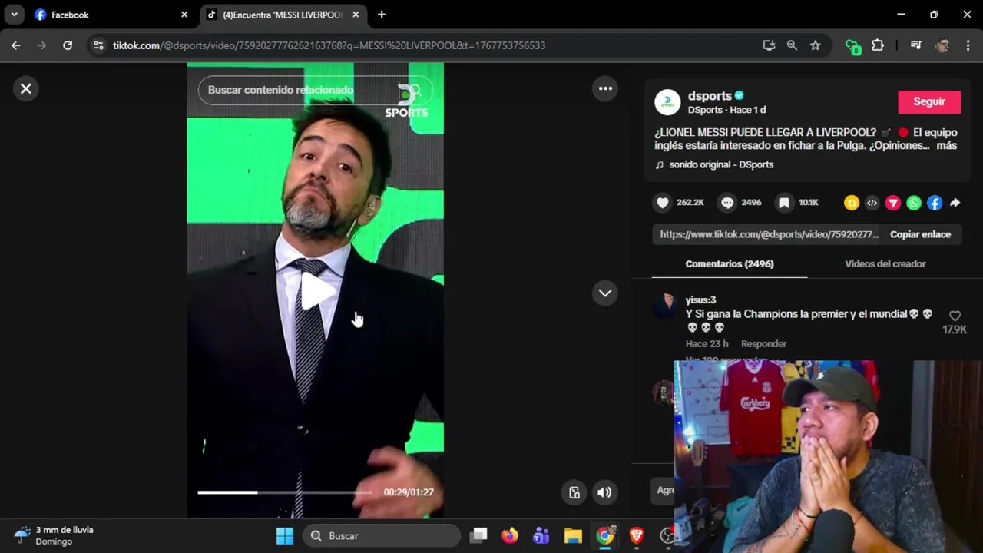Save video with bookmark icon
Screen dimensions: 983x553
coord(784,203)
